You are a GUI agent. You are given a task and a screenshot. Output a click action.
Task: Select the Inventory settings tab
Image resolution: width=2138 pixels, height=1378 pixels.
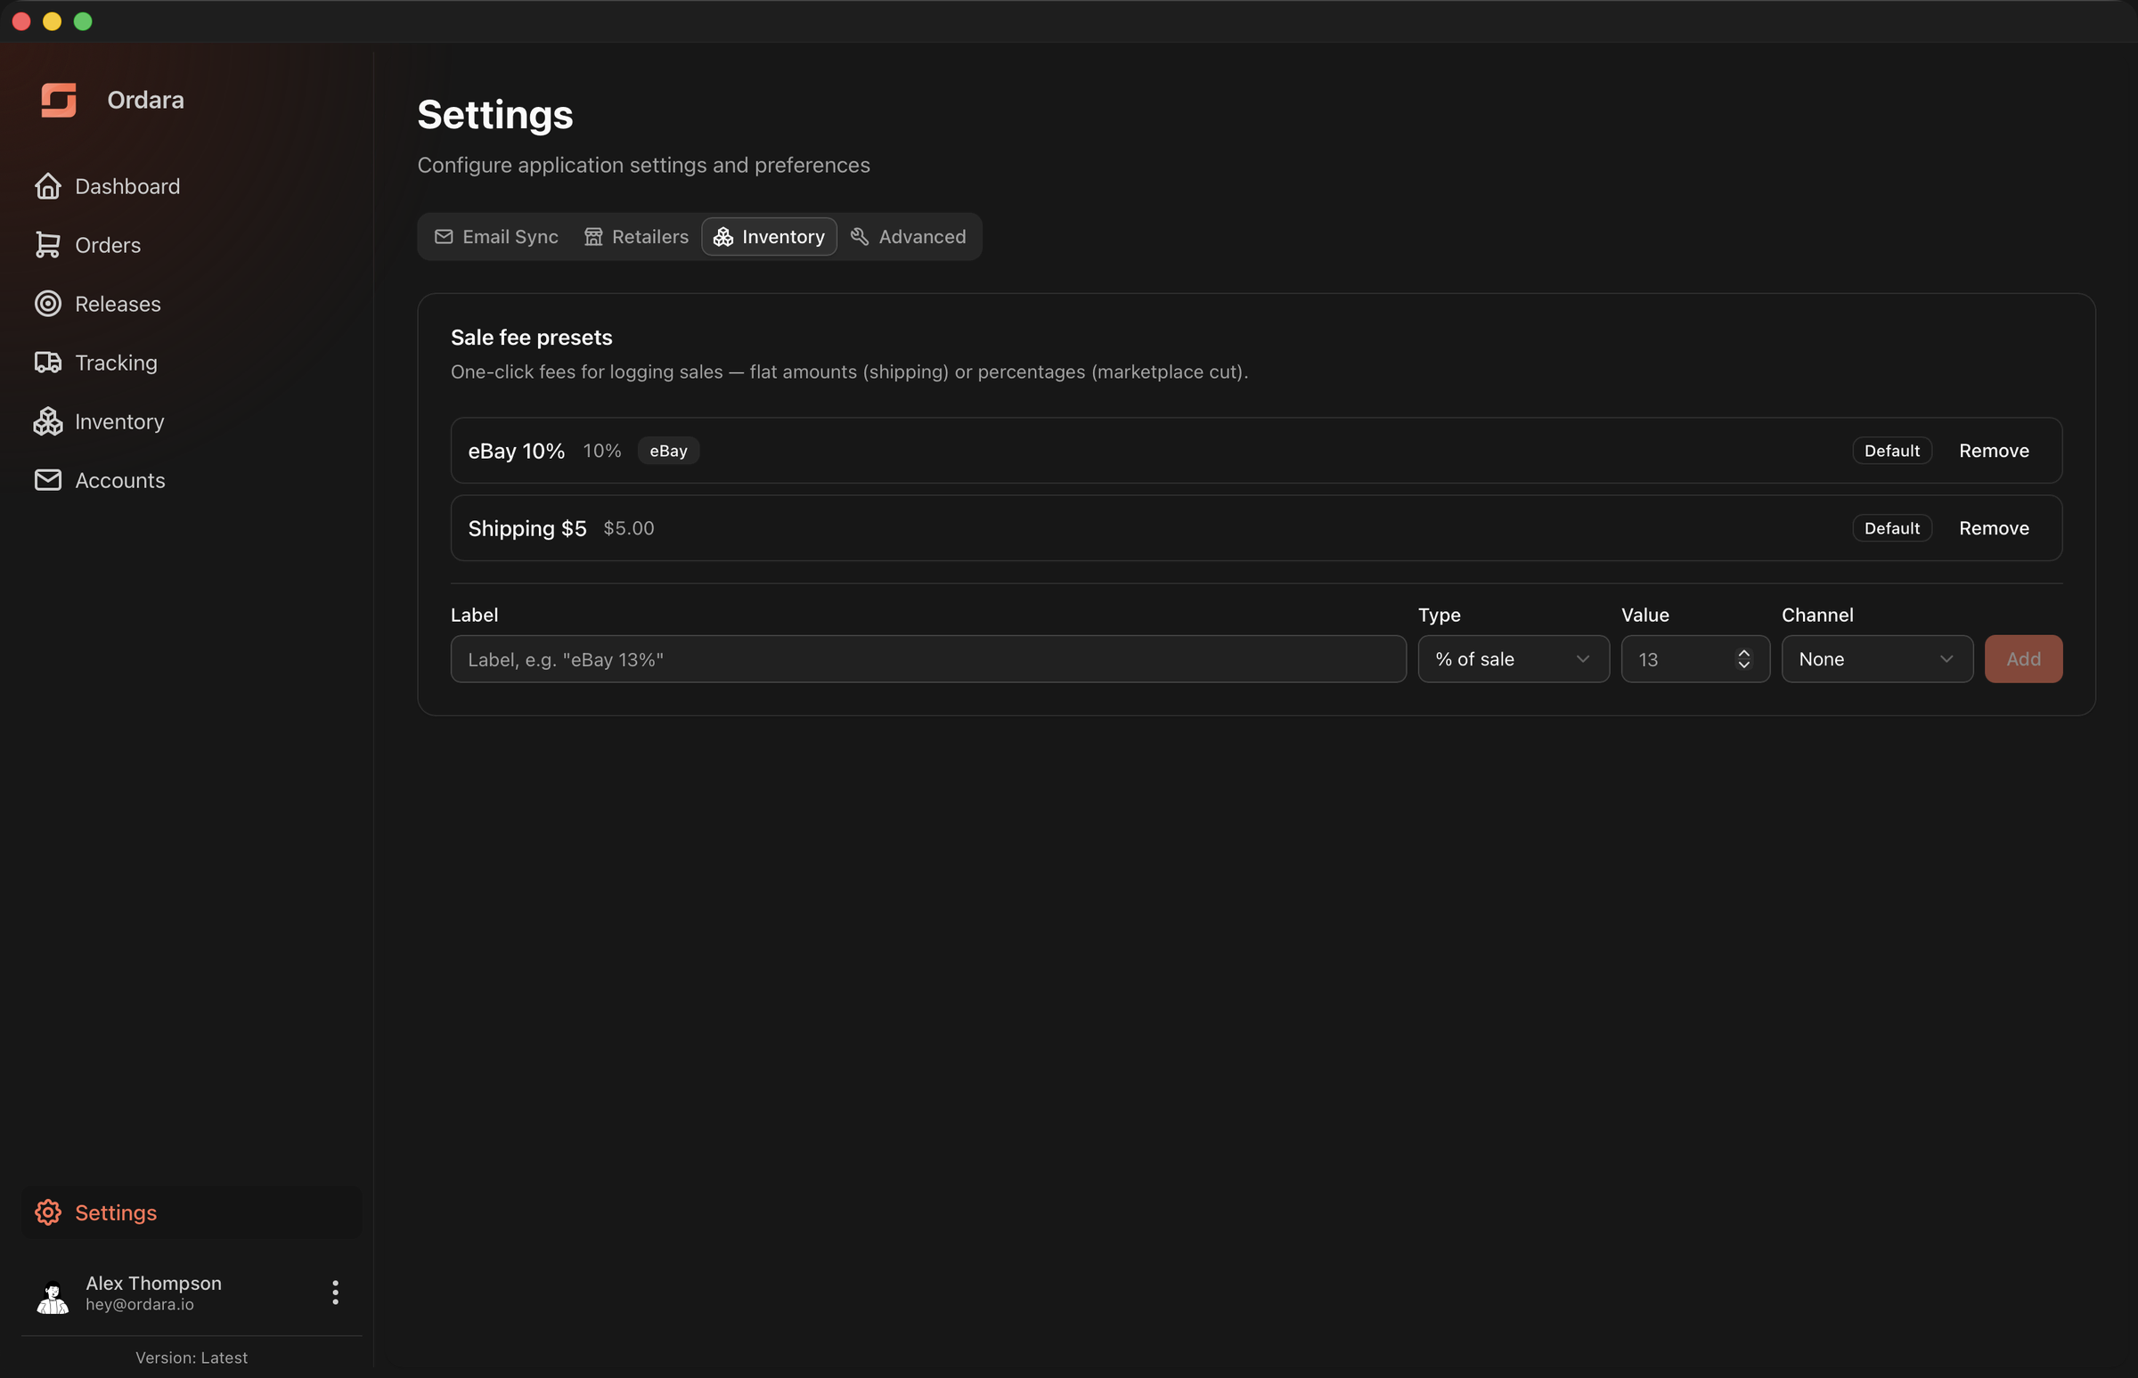coord(770,236)
